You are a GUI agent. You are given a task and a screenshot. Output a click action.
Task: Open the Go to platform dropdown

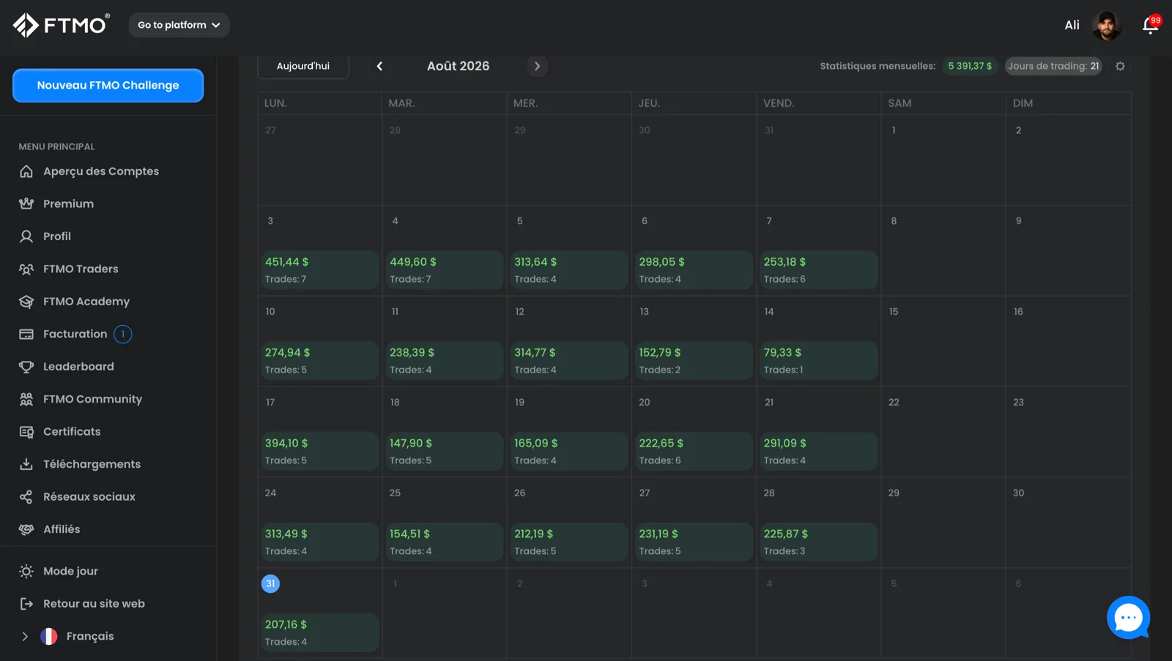(x=179, y=25)
